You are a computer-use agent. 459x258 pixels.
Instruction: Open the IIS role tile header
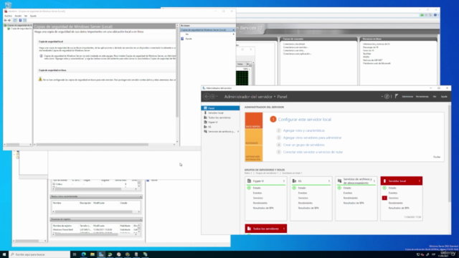[311, 181]
